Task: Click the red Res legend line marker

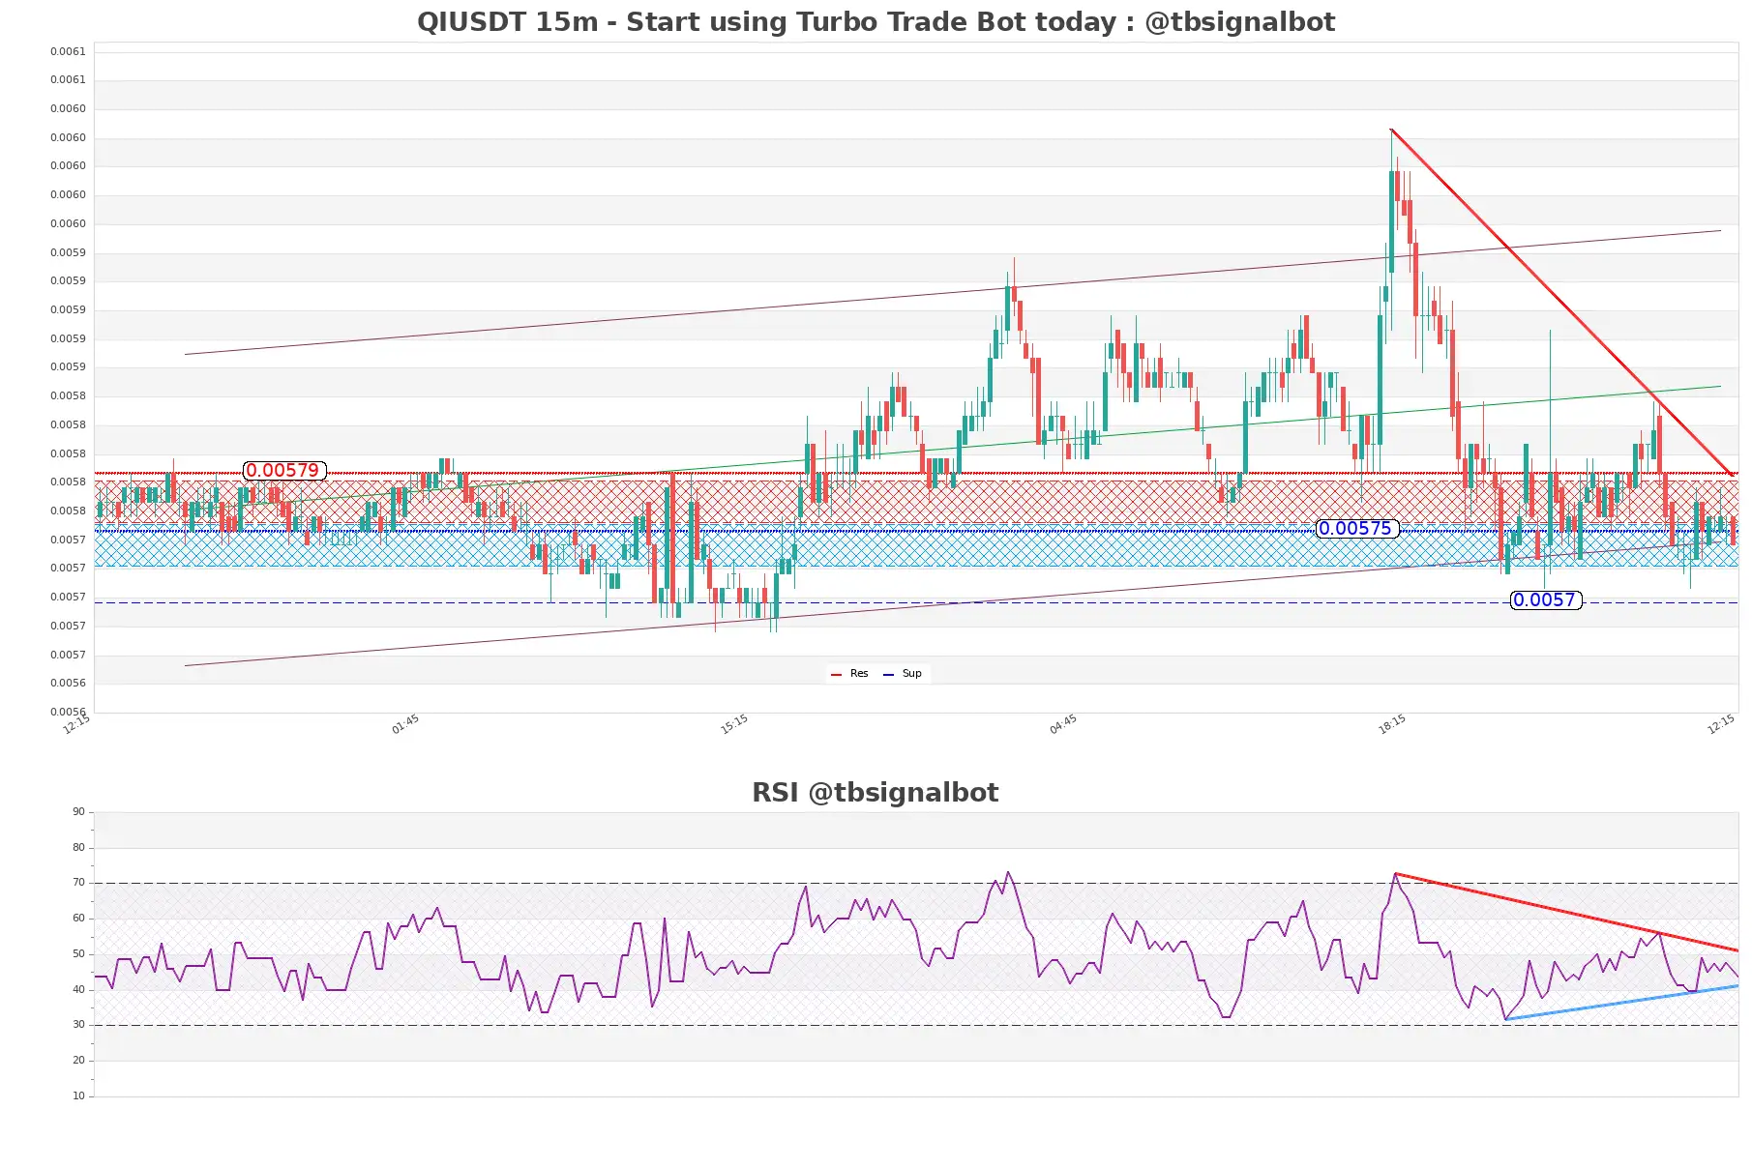Action: (836, 675)
